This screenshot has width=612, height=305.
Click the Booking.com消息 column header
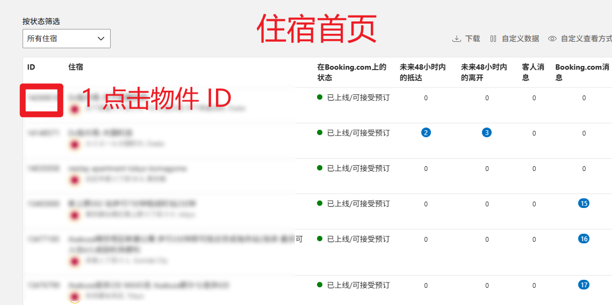(582, 72)
